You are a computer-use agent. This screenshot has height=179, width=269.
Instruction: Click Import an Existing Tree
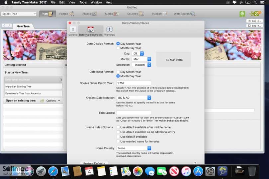pos(33,87)
